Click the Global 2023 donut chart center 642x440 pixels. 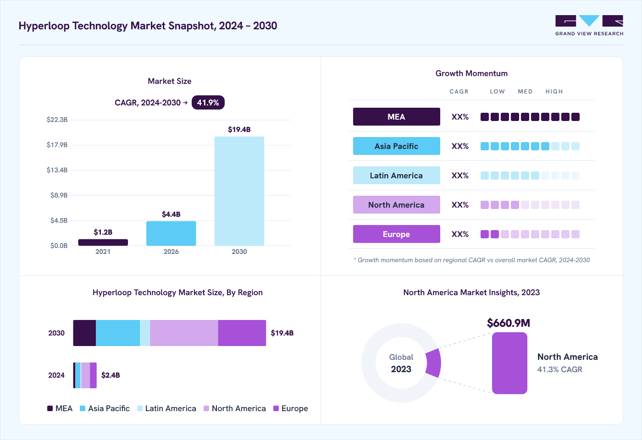tap(401, 363)
